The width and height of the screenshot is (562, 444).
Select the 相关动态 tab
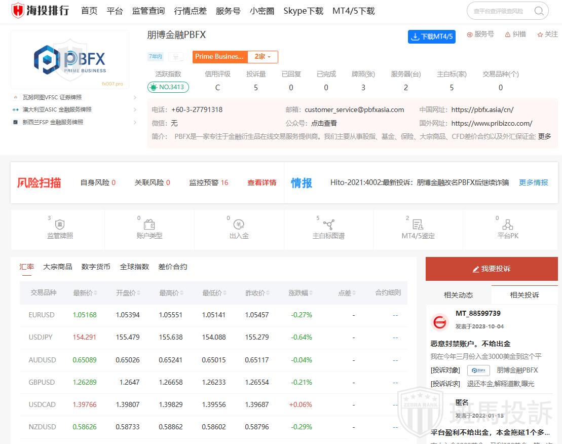coord(458,295)
